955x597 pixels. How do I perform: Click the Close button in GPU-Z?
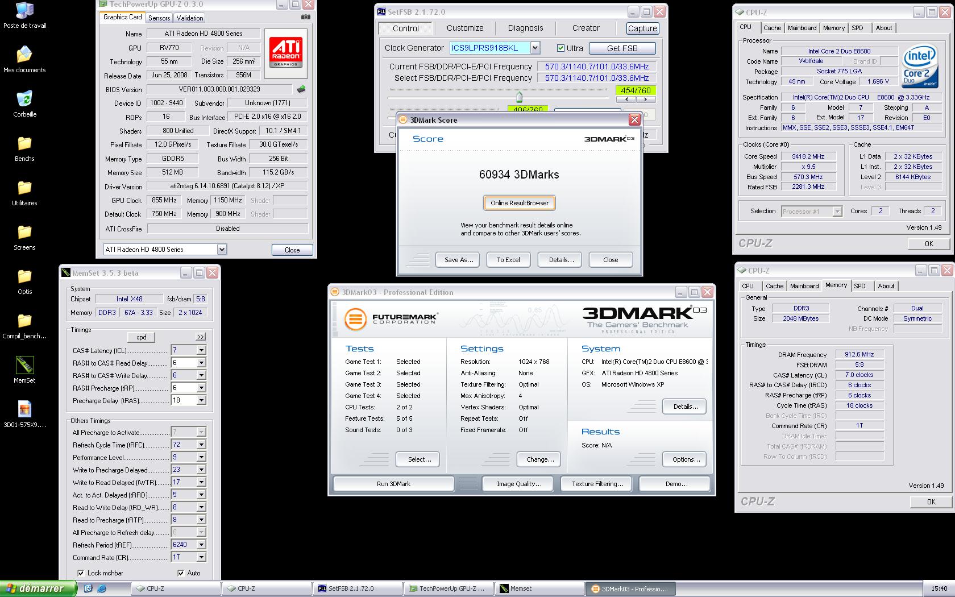tap(292, 250)
